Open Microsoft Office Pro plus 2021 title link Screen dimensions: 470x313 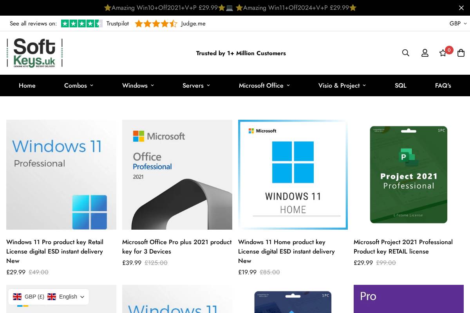coord(177,246)
